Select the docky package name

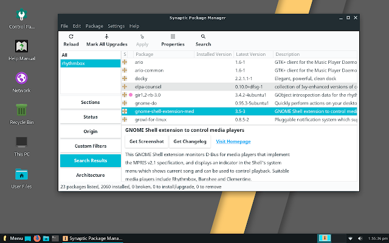[x=141, y=78]
